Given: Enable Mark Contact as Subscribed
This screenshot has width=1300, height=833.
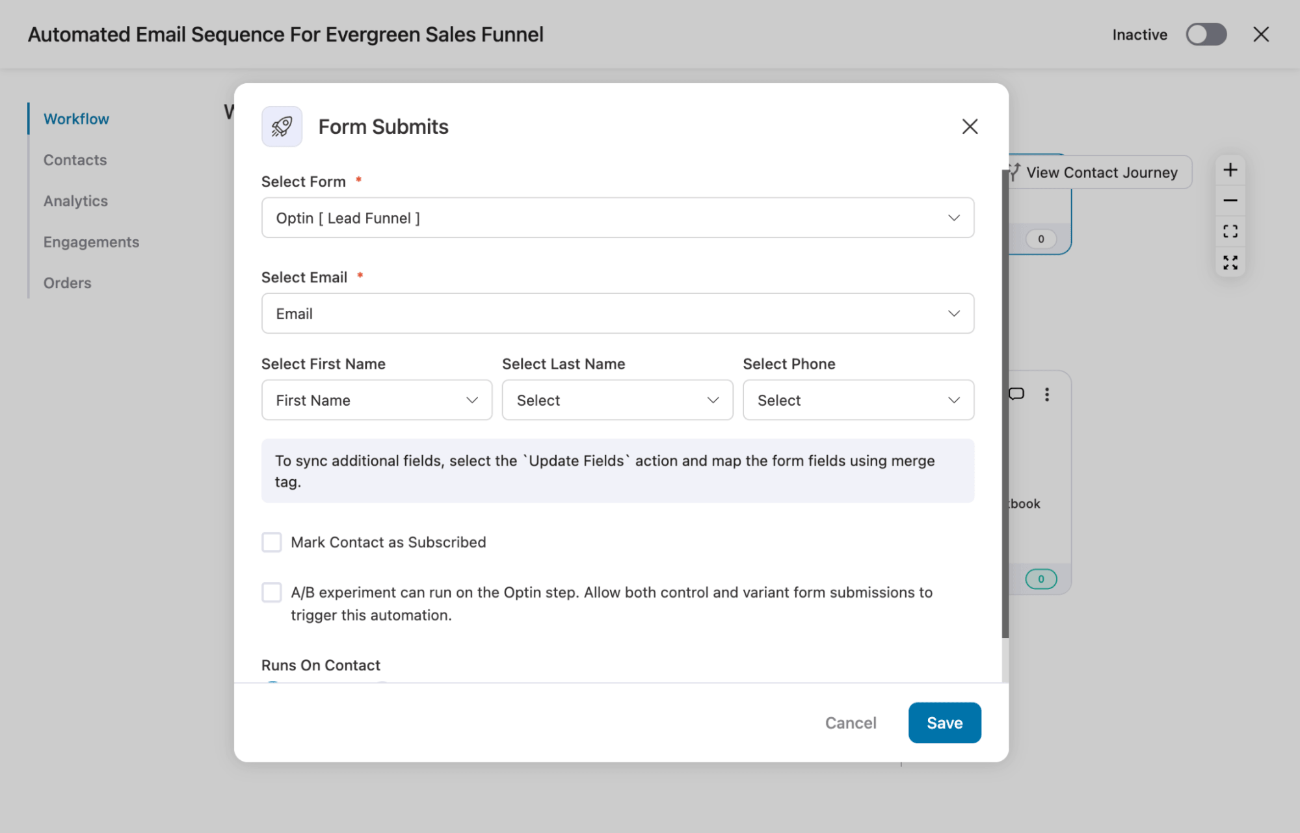Looking at the screenshot, I should tap(271, 542).
